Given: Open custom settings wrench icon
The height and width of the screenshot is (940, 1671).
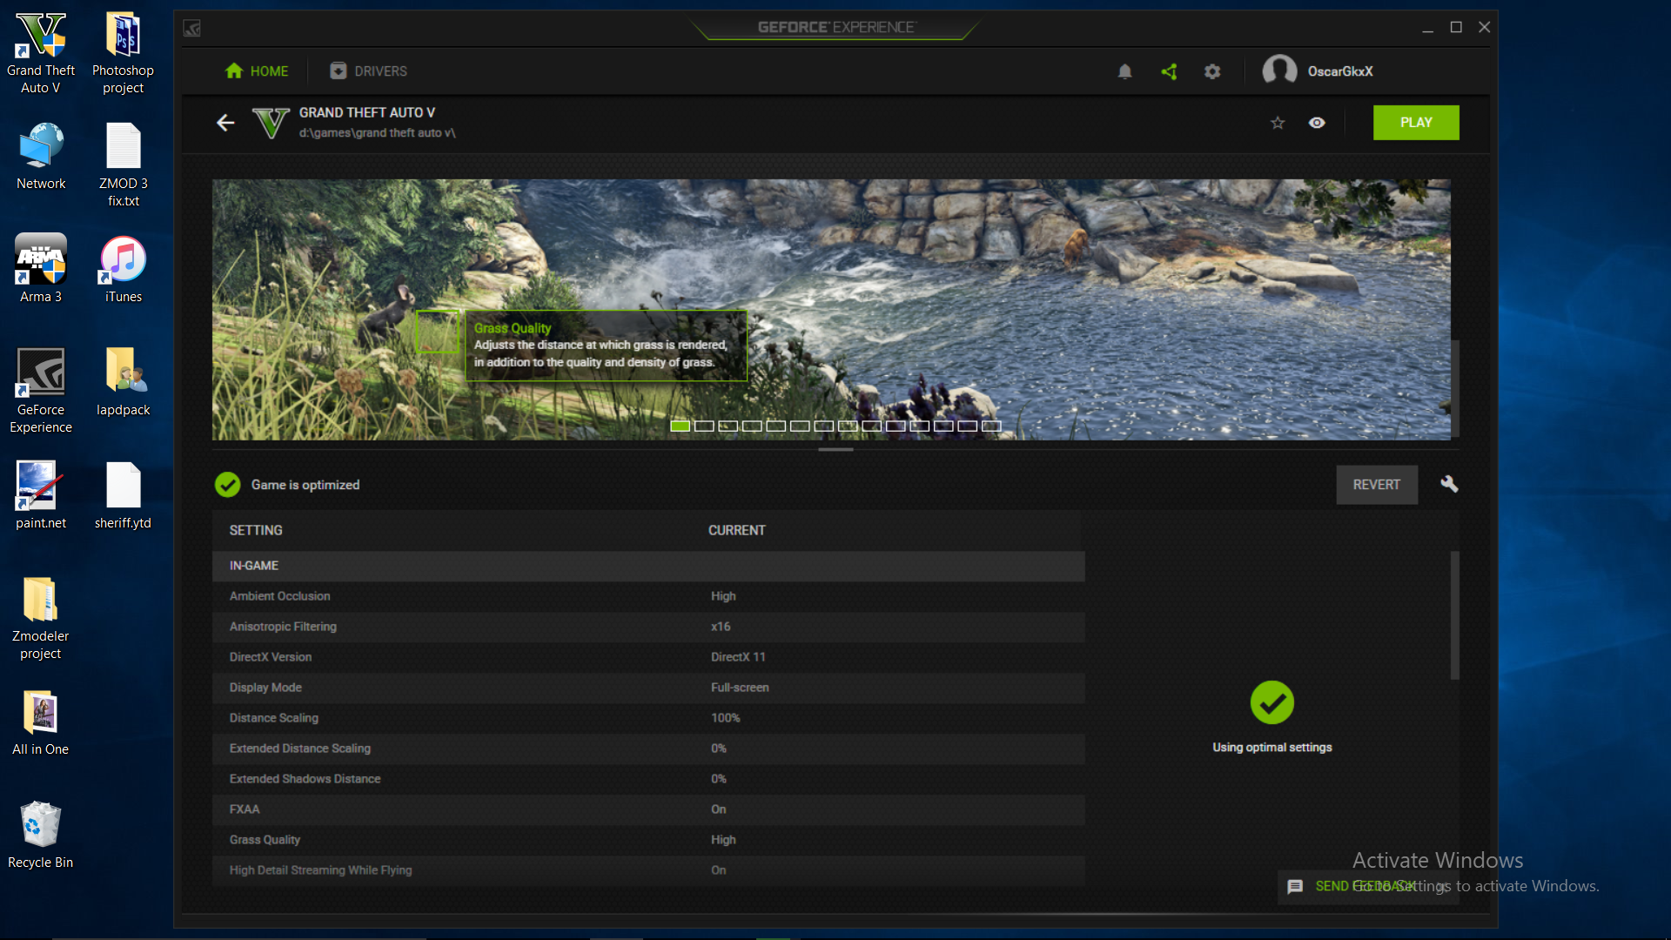Looking at the screenshot, I should 1449,484.
